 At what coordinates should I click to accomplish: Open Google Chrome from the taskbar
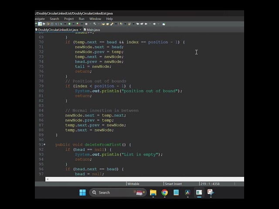click(x=165, y=192)
